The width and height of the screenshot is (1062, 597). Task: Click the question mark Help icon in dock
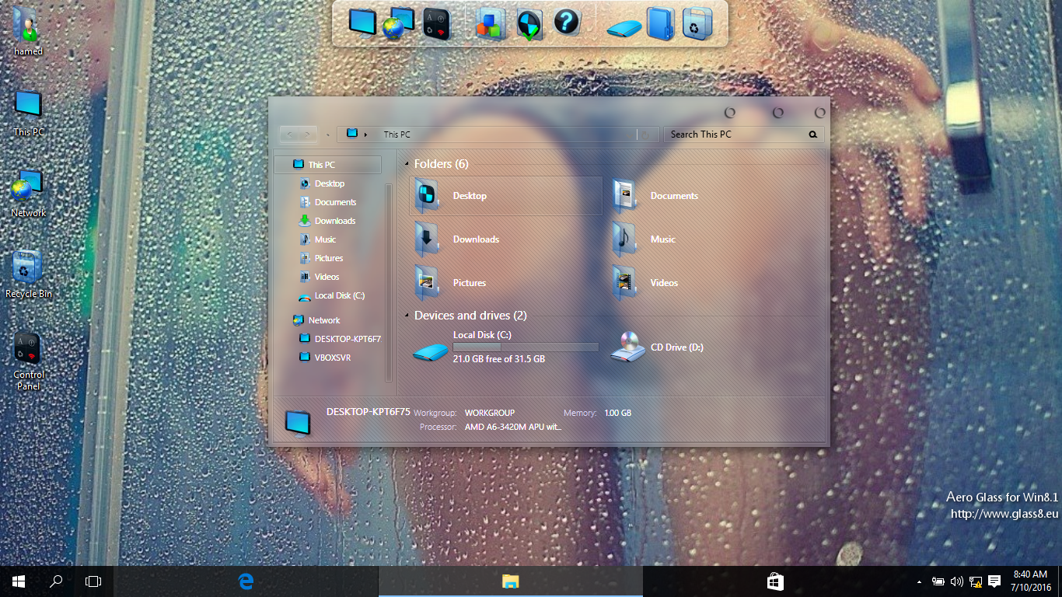click(x=567, y=23)
